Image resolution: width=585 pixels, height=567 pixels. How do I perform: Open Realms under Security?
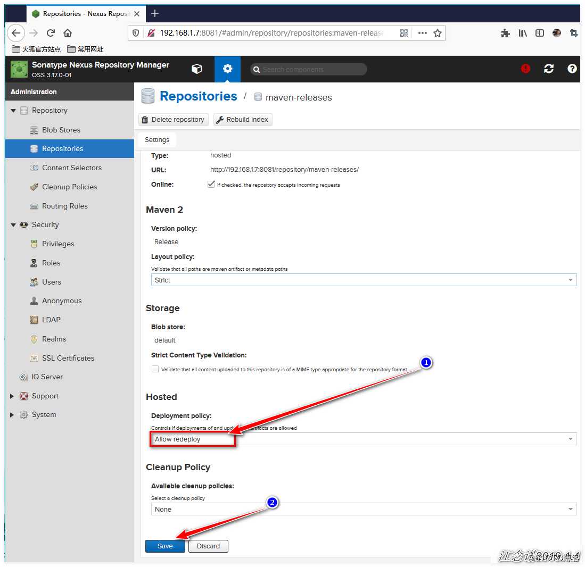click(x=54, y=339)
